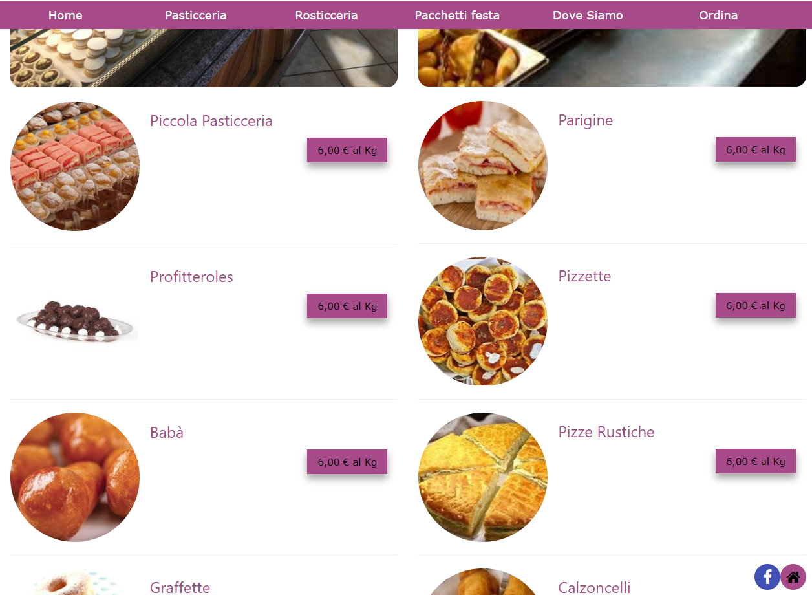The width and height of the screenshot is (812, 595).
Task: Click the Profitteroles 6,00 € al Kg button
Action: coord(347,306)
